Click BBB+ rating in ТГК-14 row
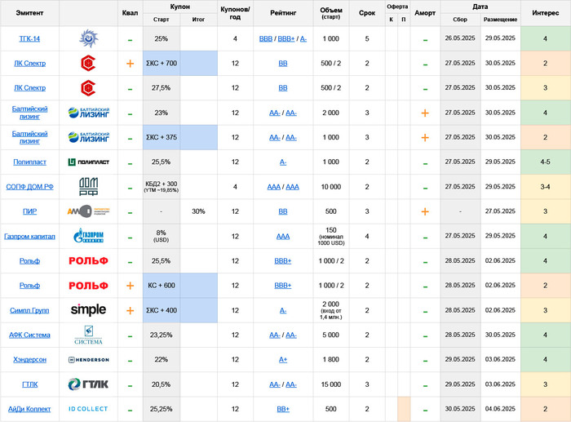Screen dimensions: 571x422 pyautogui.click(x=286, y=38)
